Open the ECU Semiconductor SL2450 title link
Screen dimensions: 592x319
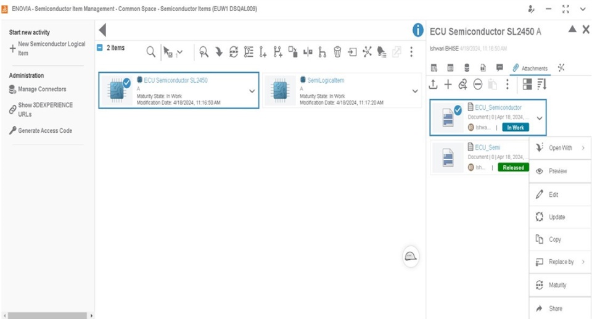pyautogui.click(x=176, y=80)
